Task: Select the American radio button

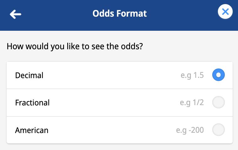Action: click(x=219, y=130)
